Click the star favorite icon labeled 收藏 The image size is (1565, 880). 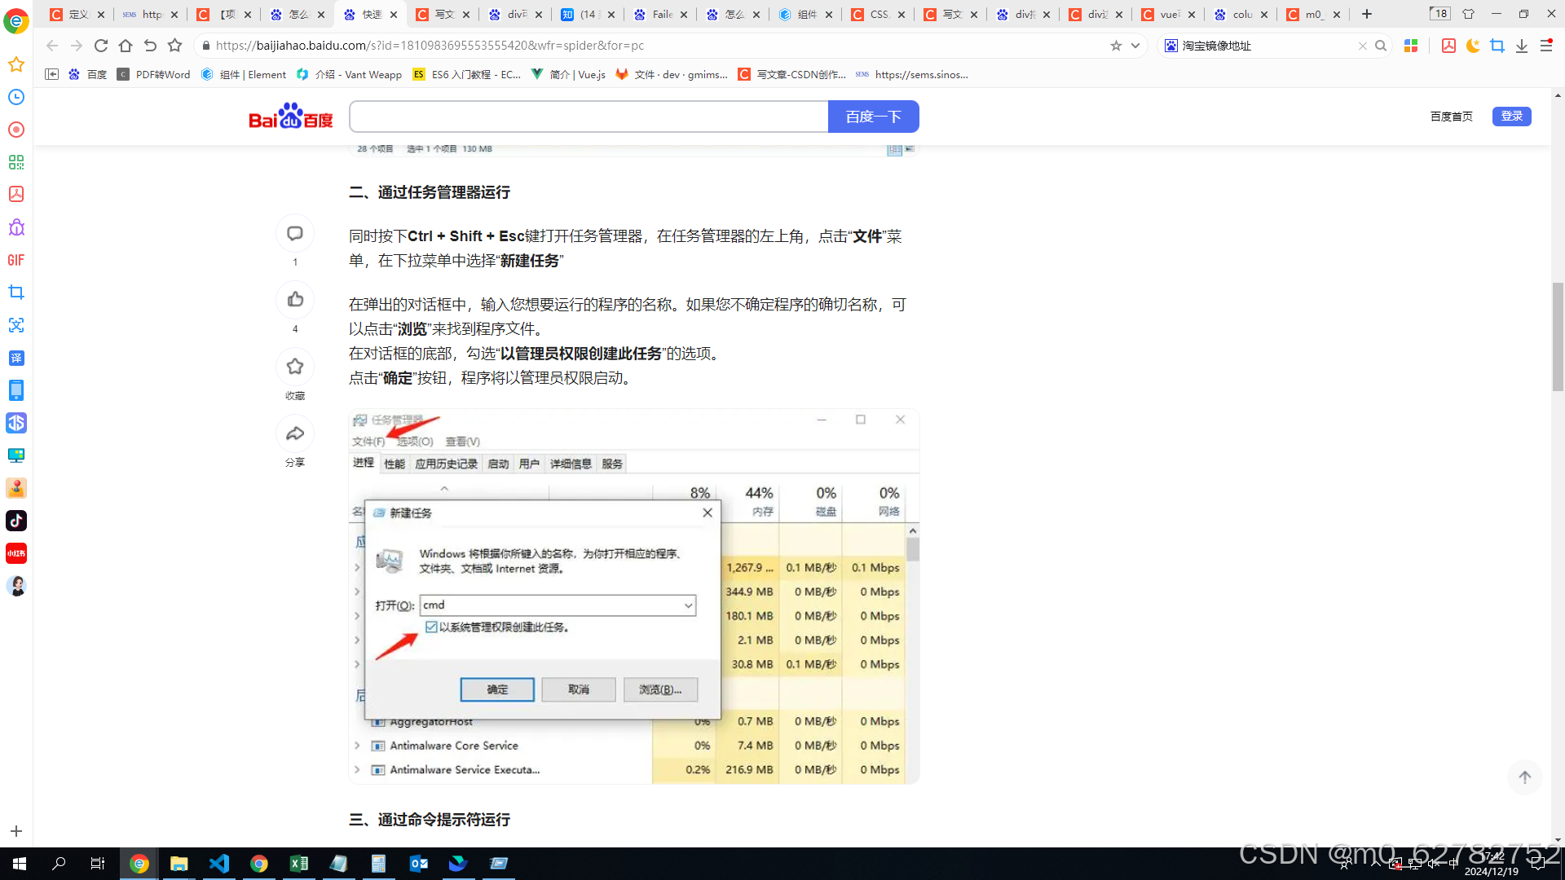(295, 367)
